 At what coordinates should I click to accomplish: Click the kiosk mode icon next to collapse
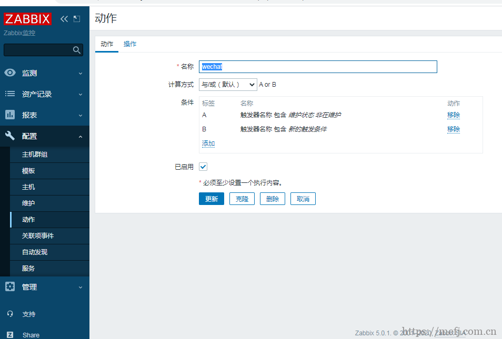[x=77, y=19]
